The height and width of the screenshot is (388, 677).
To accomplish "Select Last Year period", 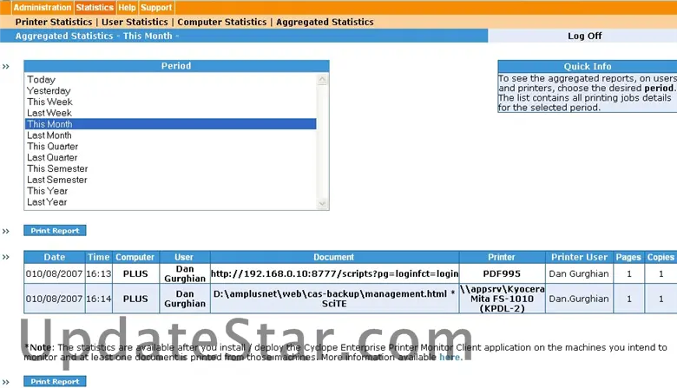I will 170,202.
